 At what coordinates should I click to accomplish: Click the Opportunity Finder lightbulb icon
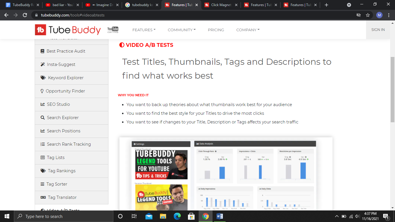(42, 91)
